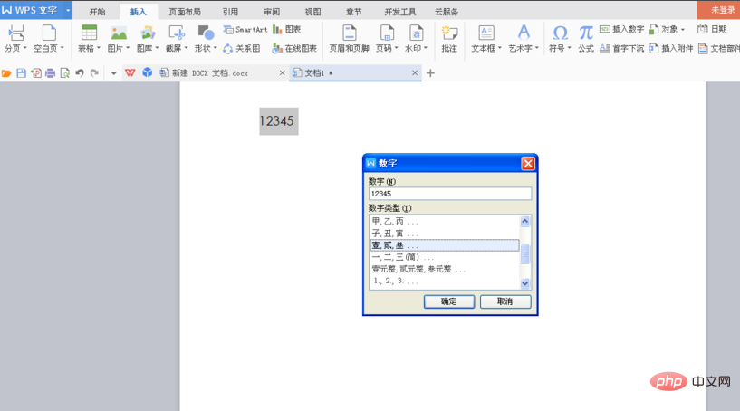Screen dimensions: 740x411
Task: Expand the 水印 watermark dropdown
Action: click(x=416, y=48)
